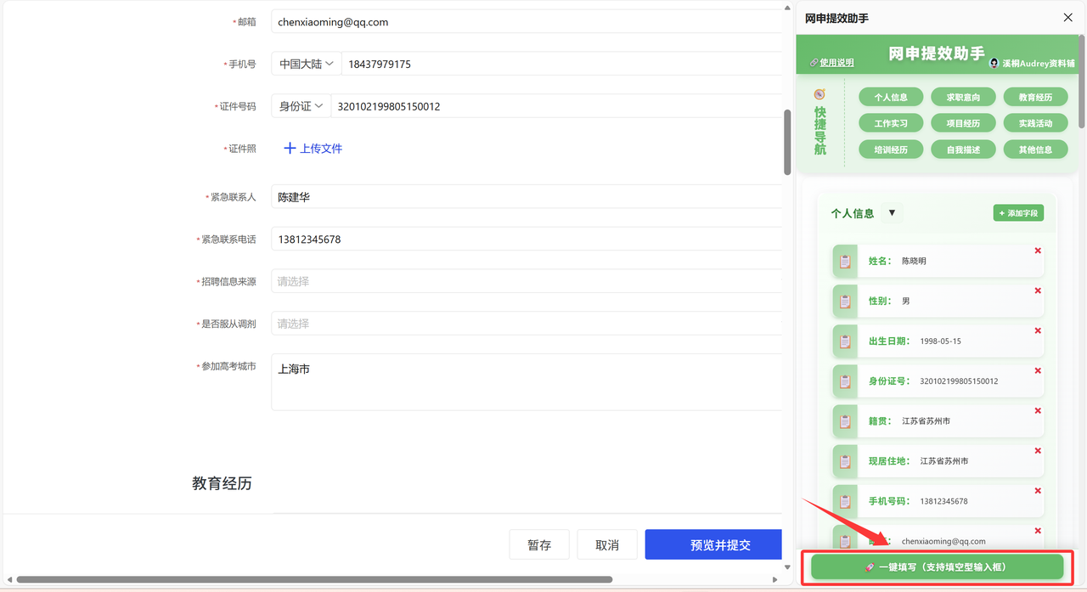打开招聘信息来源的请选择下拉框
The image size is (1087, 592).
click(524, 281)
